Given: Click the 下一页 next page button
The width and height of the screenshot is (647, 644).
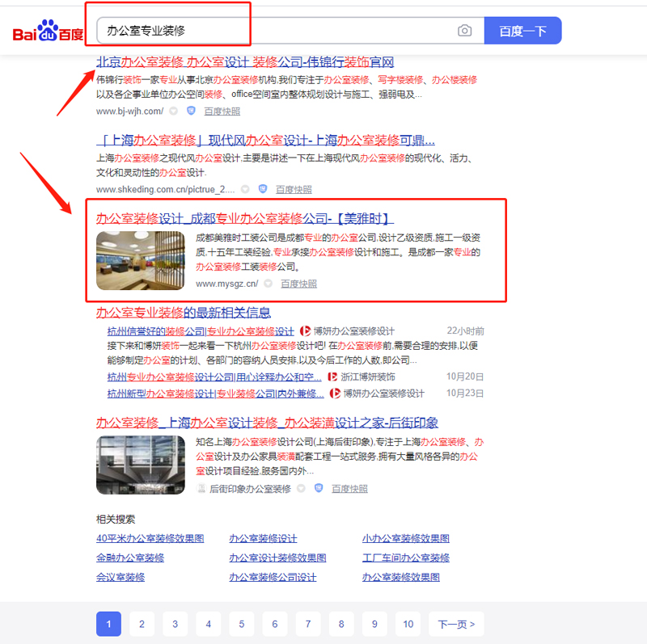Looking at the screenshot, I should point(456,624).
